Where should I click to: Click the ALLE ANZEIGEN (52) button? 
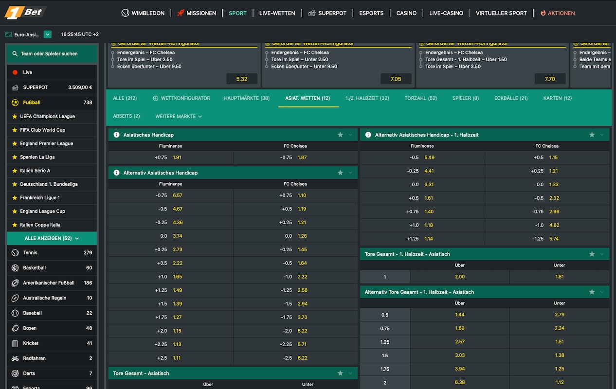coord(52,238)
